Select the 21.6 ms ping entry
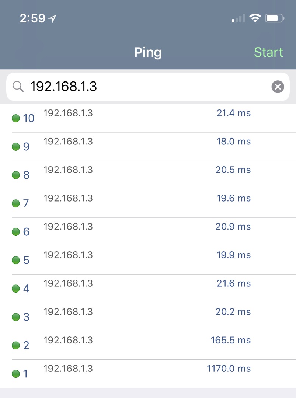The image size is (296, 398). [x=147, y=289]
